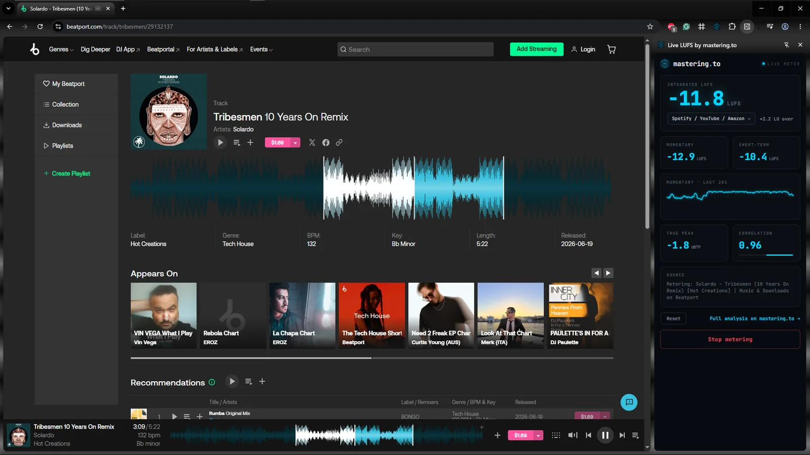Click Create Playlist
This screenshot has height=455, width=810.
(x=67, y=173)
